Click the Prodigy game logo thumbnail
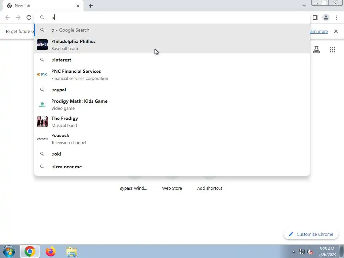 pos(42,105)
